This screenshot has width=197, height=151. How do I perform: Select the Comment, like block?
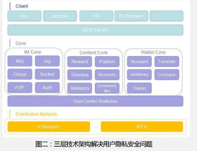pos(107,88)
